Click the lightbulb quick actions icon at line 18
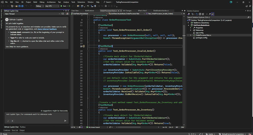Viewport: 253px width, 135px height. (84, 46)
